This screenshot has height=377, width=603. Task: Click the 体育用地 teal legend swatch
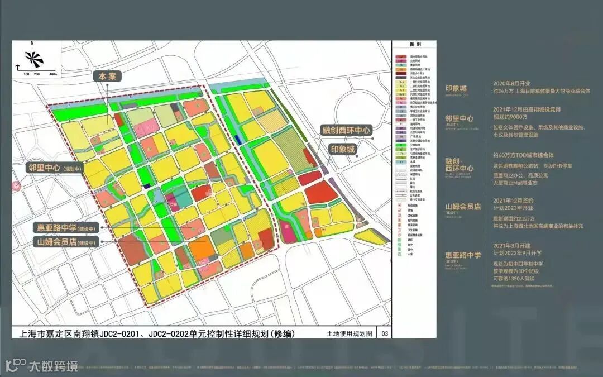[401, 65]
